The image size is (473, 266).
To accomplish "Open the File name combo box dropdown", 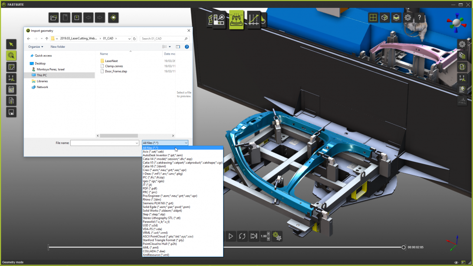I will coord(136,143).
